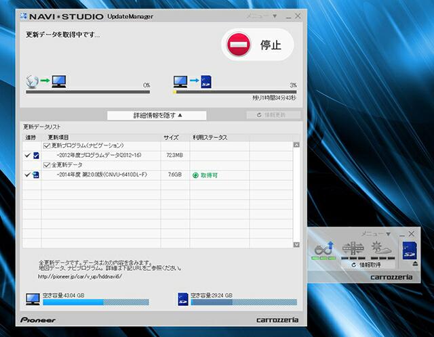Click the large SD card icon in widget

tap(409, 248)
